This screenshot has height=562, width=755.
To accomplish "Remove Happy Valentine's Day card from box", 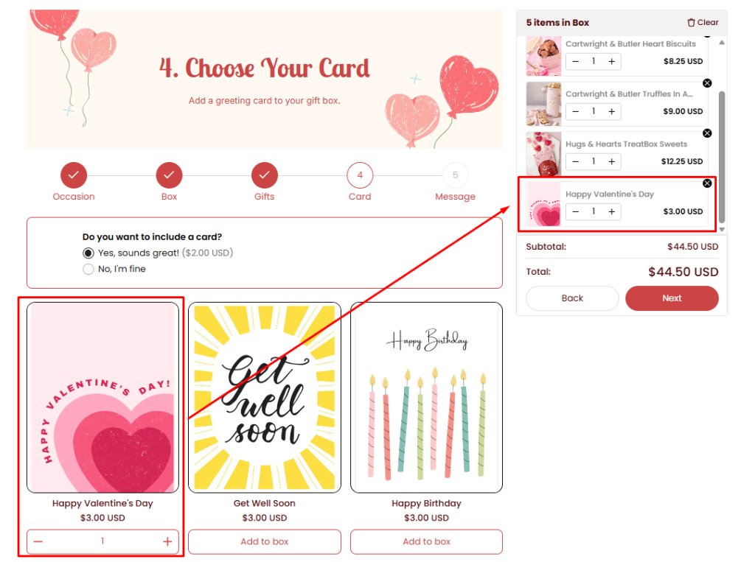I will pyautogui.click(x=707, y=183).
